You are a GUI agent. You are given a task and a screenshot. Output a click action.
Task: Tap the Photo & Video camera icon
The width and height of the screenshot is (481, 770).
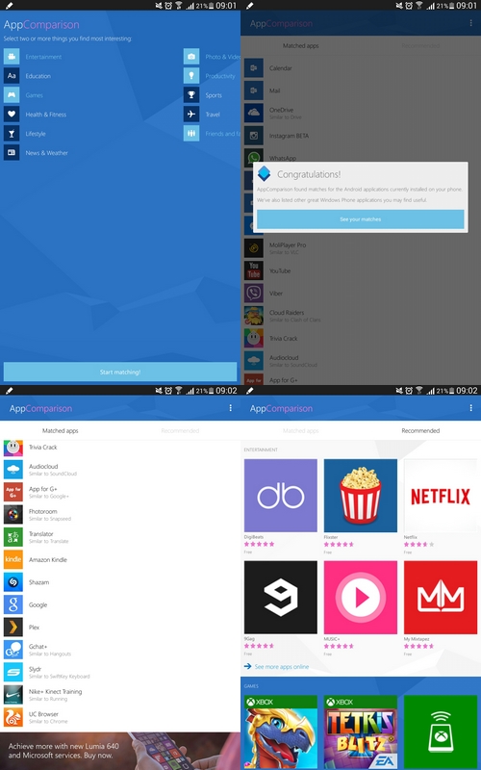(x=191, y=57)
